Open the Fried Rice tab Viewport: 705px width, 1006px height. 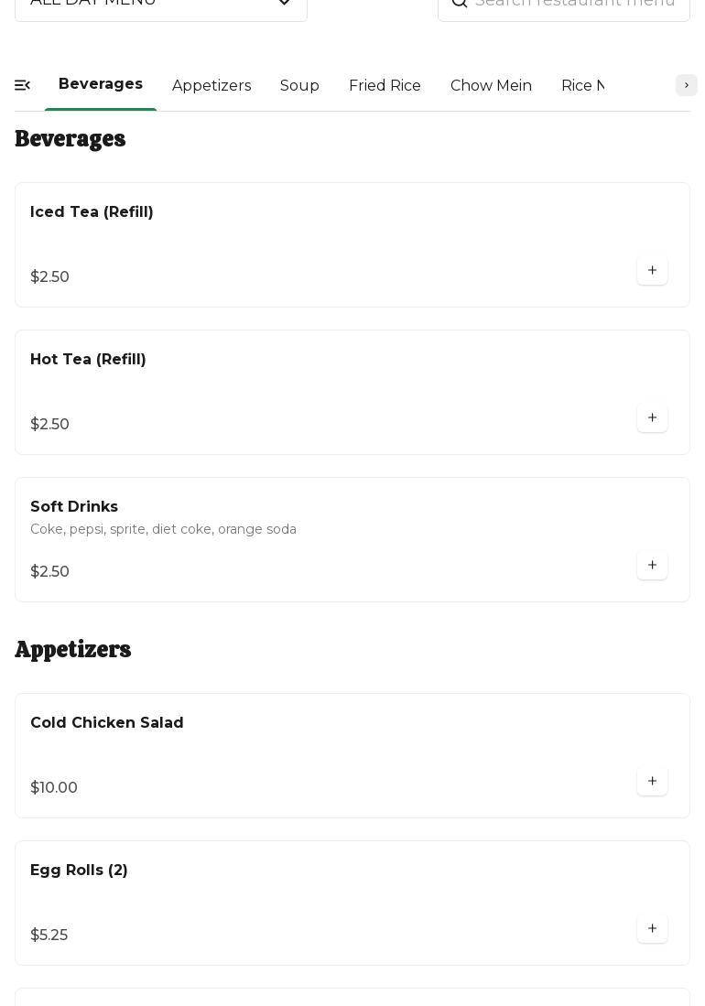[385, 86]
